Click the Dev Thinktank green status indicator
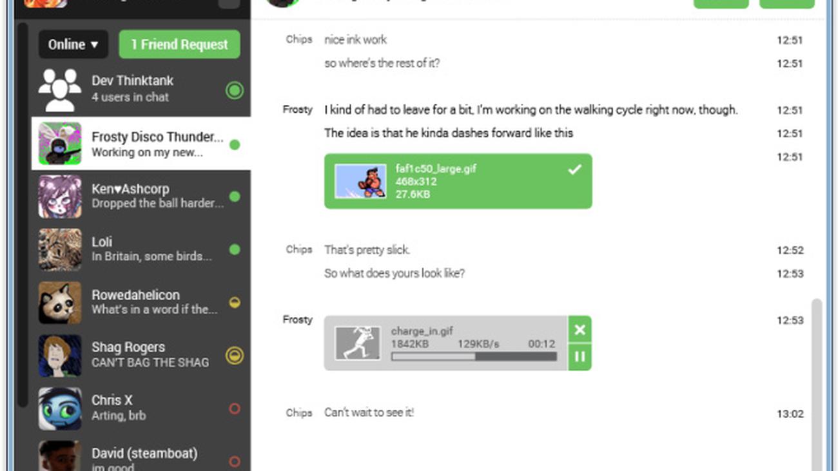 coord(235,90)
